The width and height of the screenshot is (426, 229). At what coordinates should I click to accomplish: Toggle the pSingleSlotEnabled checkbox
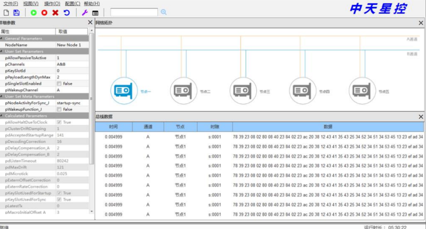click(x=59, y=84)
